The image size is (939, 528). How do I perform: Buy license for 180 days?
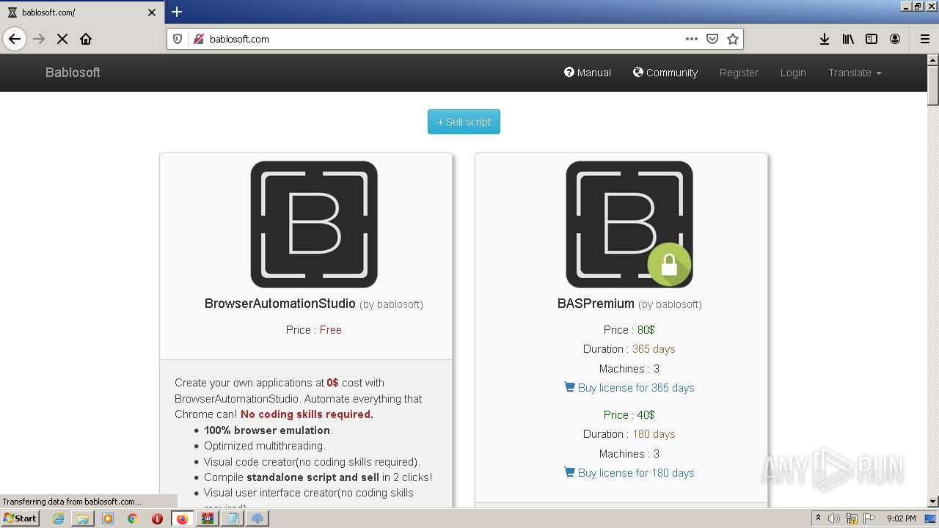click(629, 473)
